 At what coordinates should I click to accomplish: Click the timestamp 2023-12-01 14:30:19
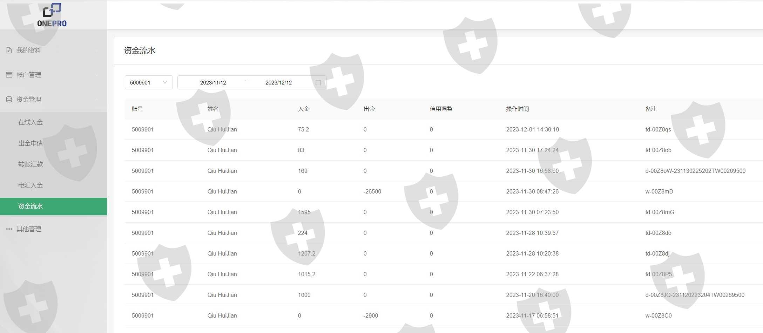[532, 129]
